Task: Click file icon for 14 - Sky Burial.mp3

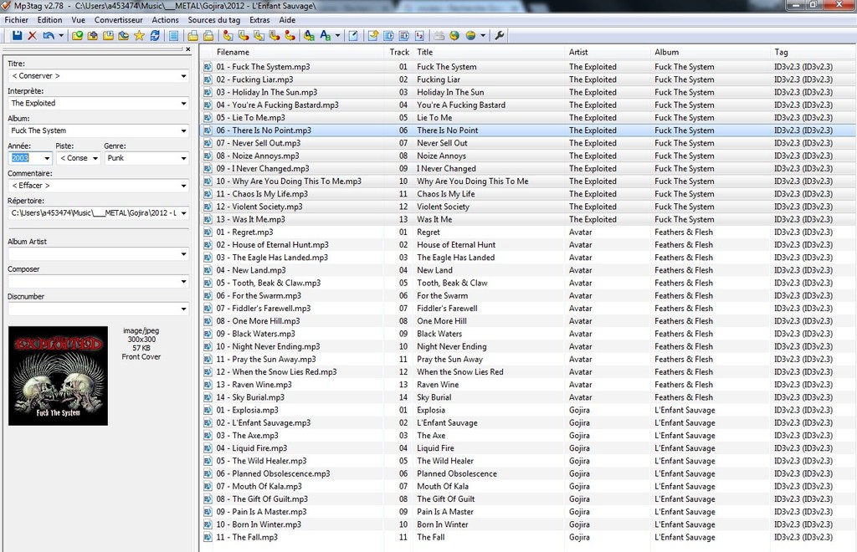Action: tap(208, 397)
